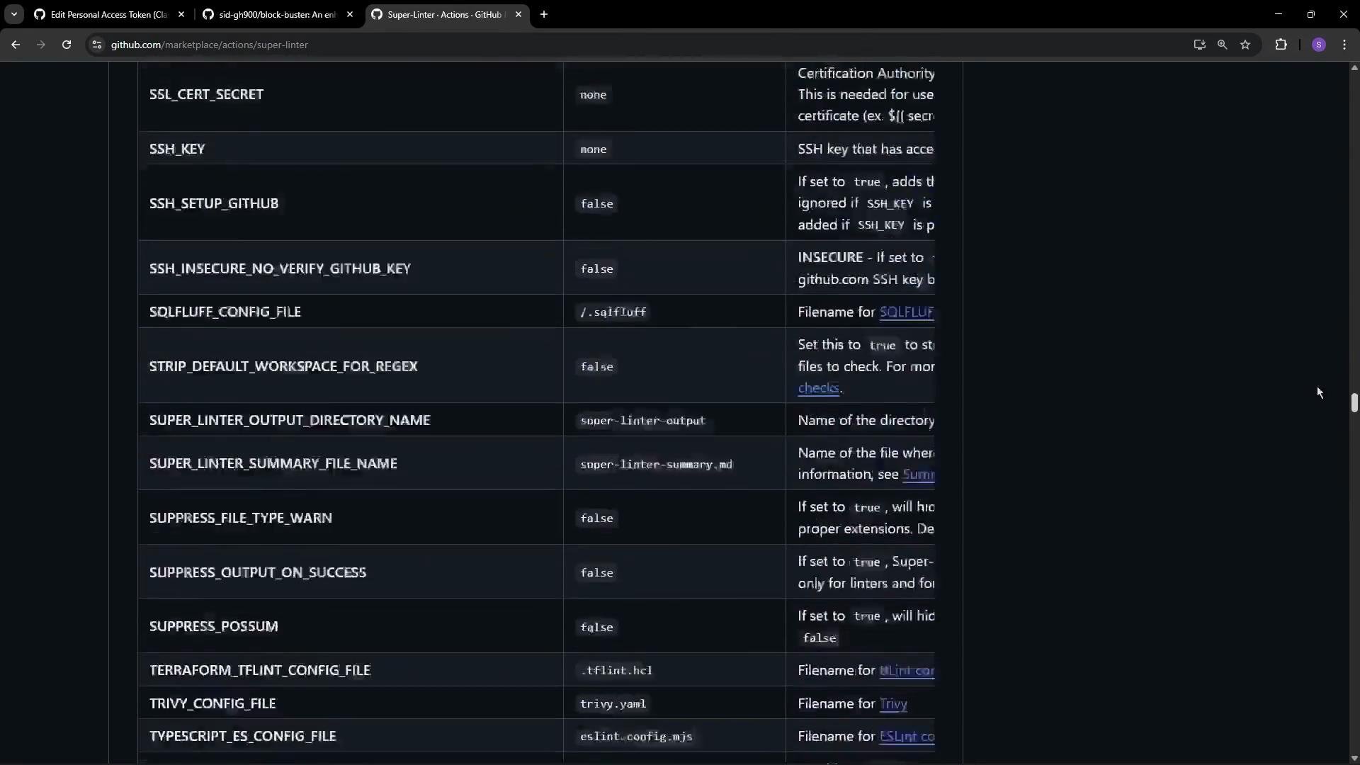View site information icon in address bar
This screenshot has height=765, width=1360.
click(x=97, y=45)
